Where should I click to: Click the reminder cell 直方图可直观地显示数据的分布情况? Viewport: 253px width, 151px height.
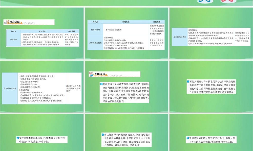tap(73, 88)
